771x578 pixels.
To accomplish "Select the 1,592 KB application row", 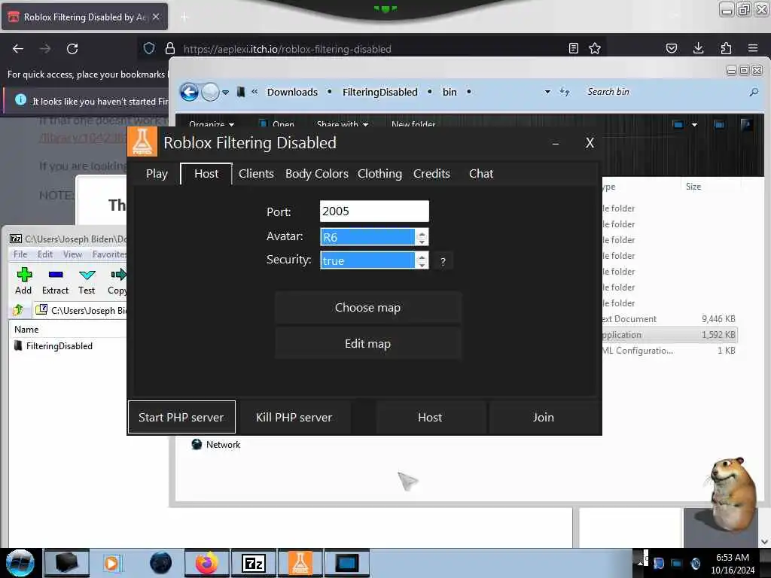I will coord(669,335).
